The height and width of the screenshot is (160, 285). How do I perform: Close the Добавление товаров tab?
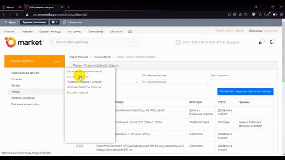[62, 7]
